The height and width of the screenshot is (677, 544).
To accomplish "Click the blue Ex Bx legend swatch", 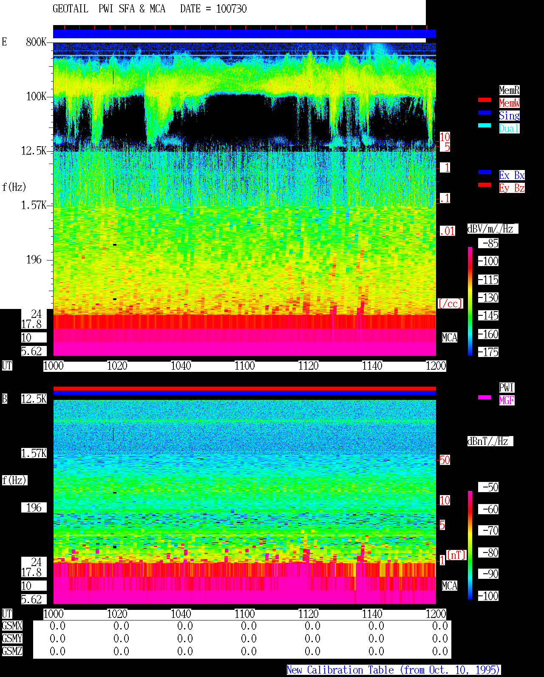I will point(484,172).
